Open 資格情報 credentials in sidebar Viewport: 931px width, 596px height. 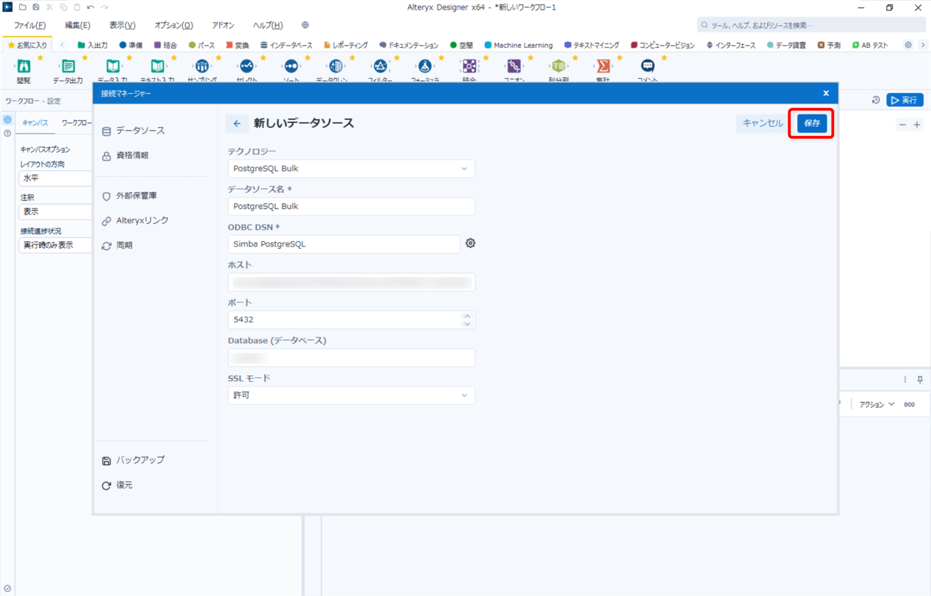[125, 156]
